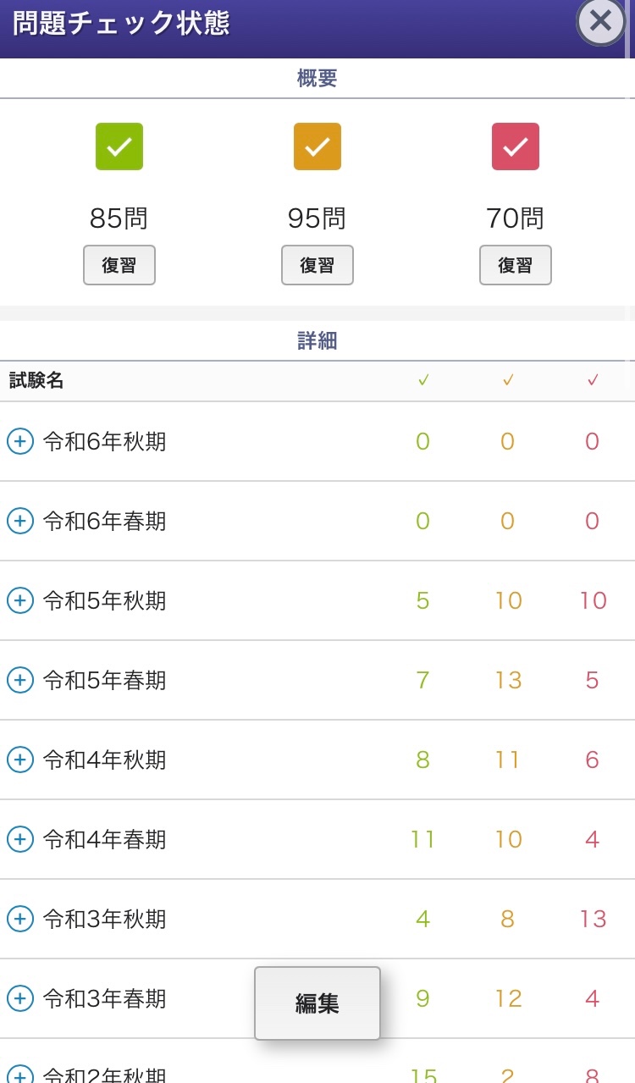Expand 令和5年秋期 plus icon
635x1083 pixels.
[x=20, y=600]
